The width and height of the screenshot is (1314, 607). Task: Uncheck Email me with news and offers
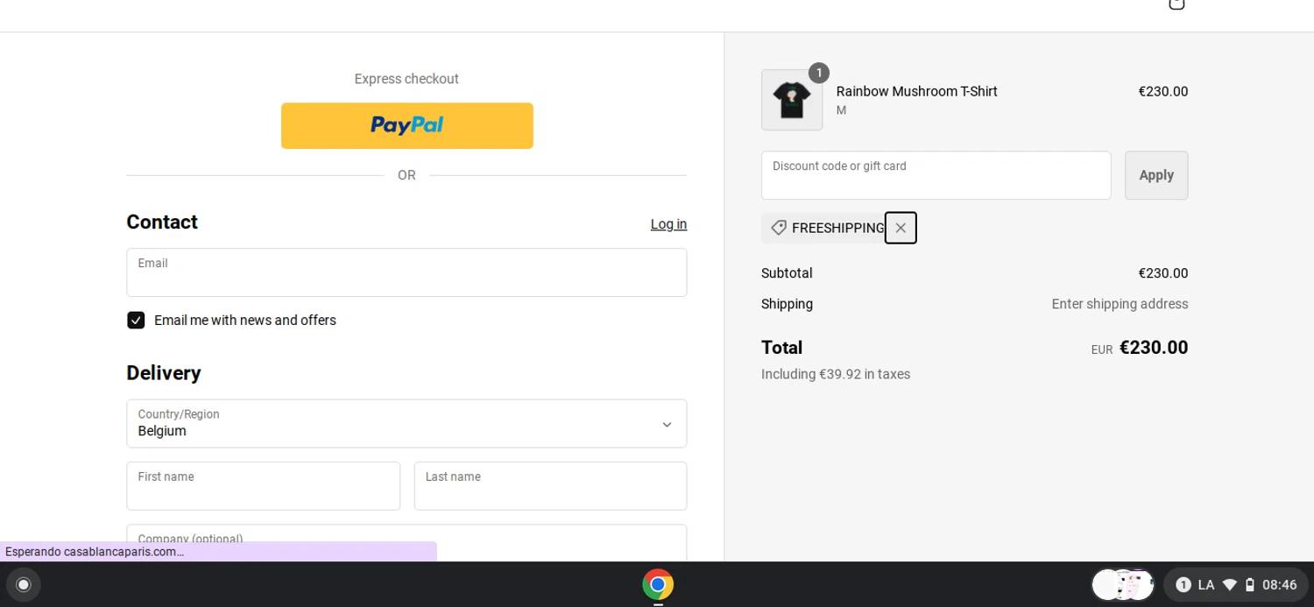tap(136, 321)
